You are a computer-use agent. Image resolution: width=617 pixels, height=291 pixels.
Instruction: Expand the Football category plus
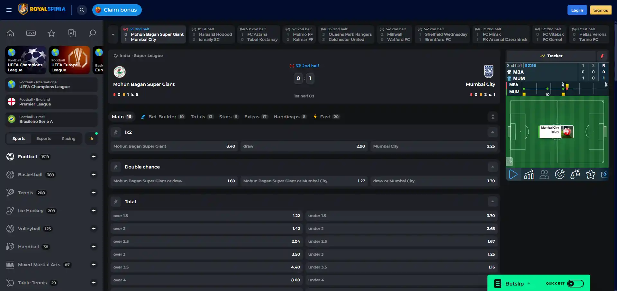[x=94, y=157]
